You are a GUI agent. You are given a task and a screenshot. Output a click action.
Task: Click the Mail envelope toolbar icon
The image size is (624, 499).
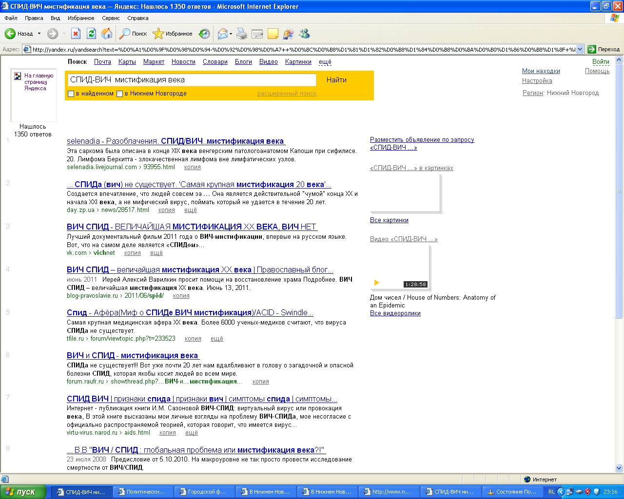tap(222, 34)
